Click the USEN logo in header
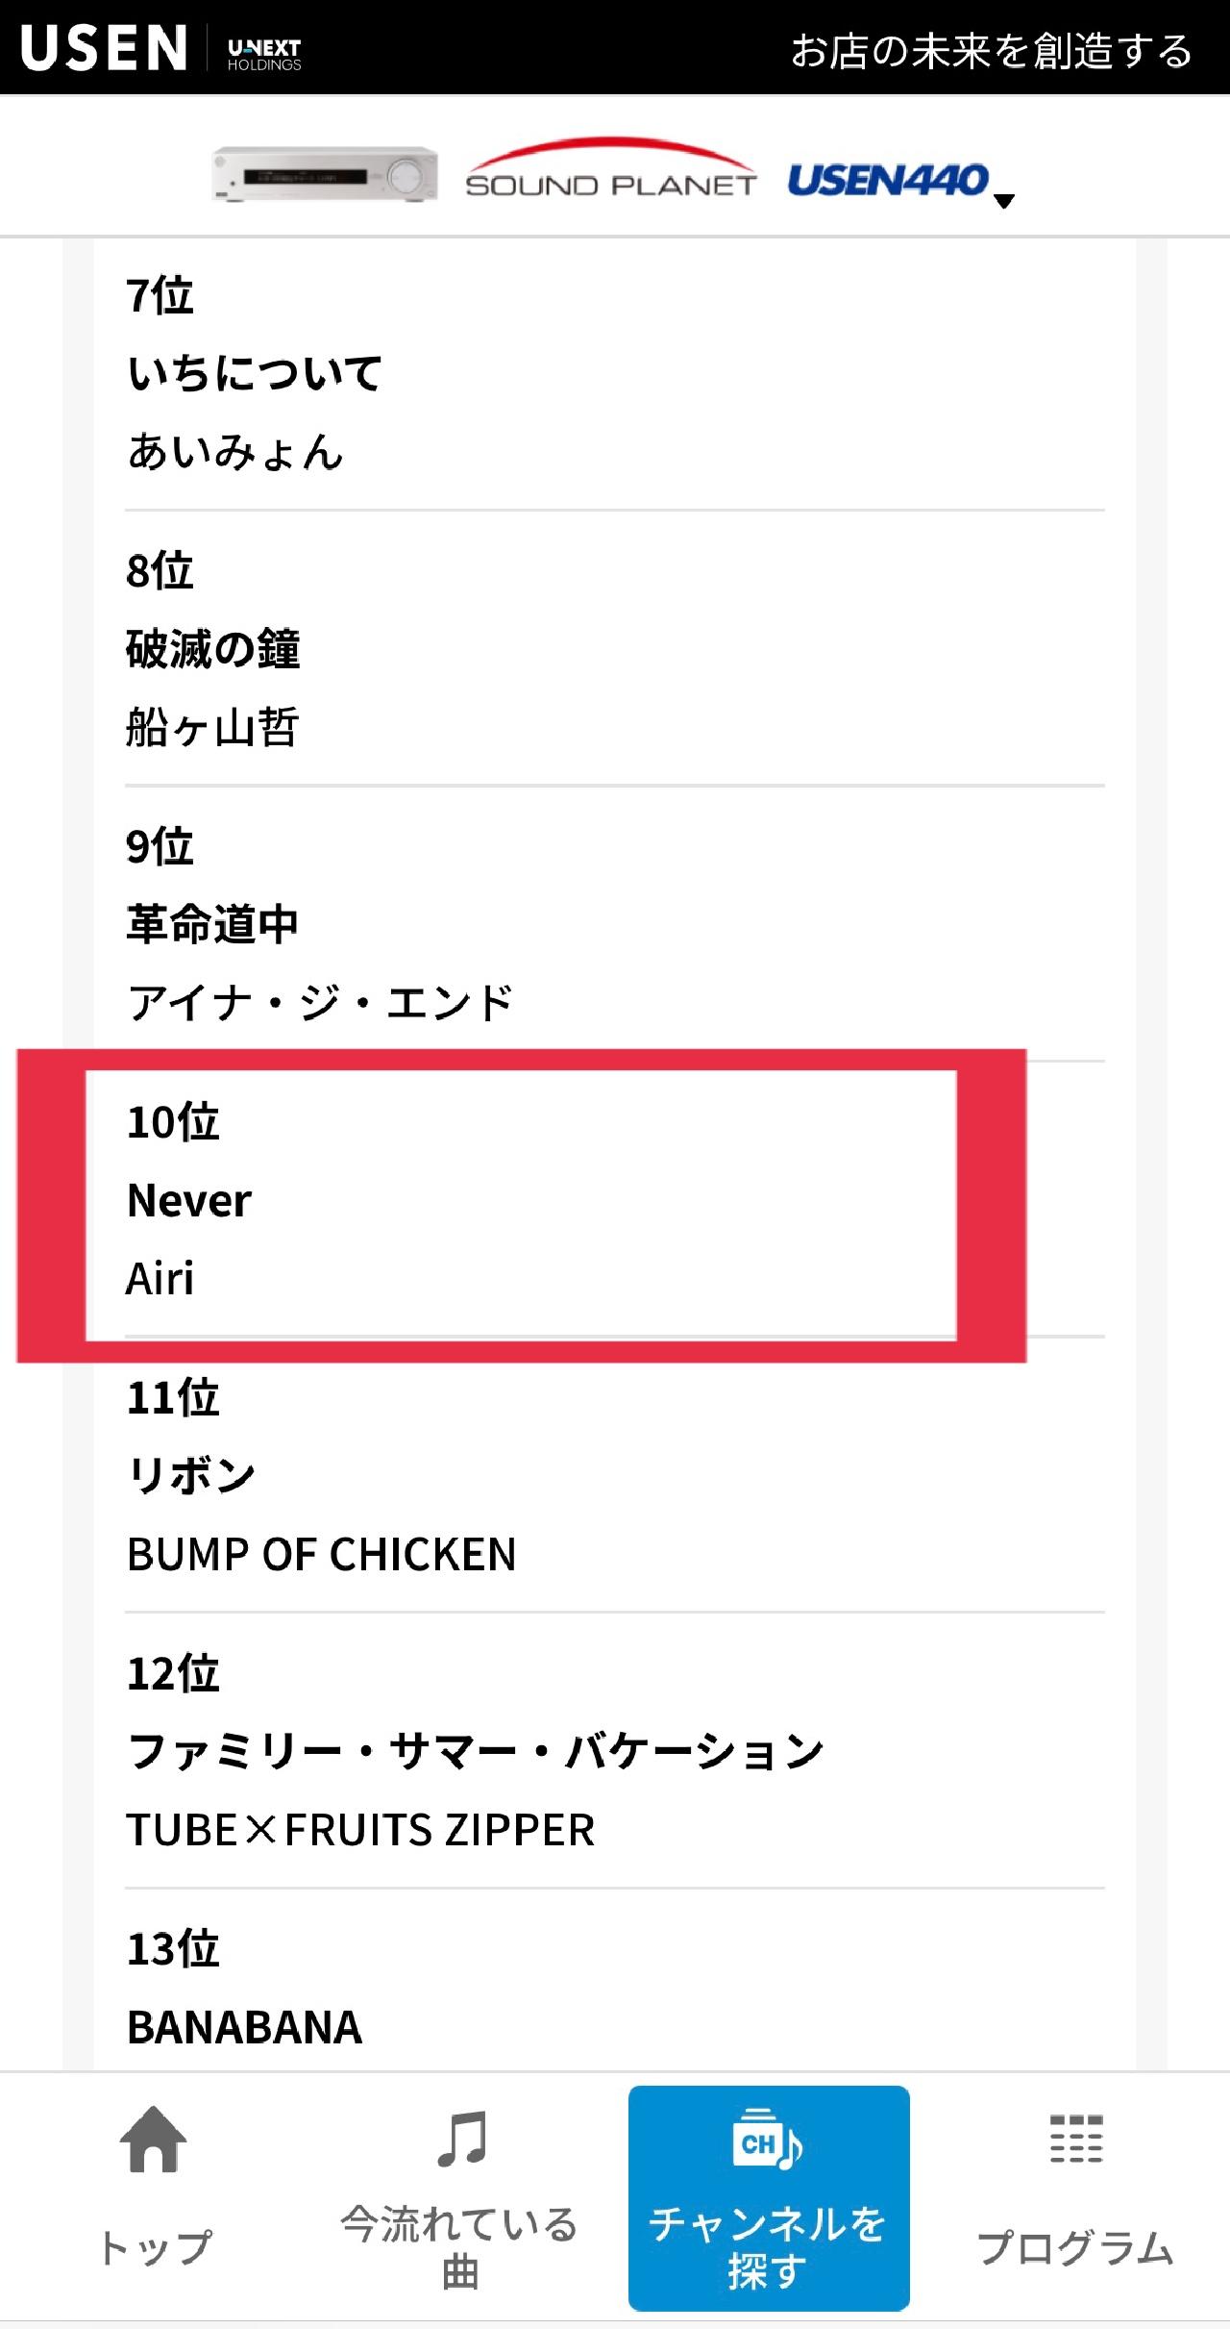The width and height of the screenshot is (1230, 2329). 103,48
